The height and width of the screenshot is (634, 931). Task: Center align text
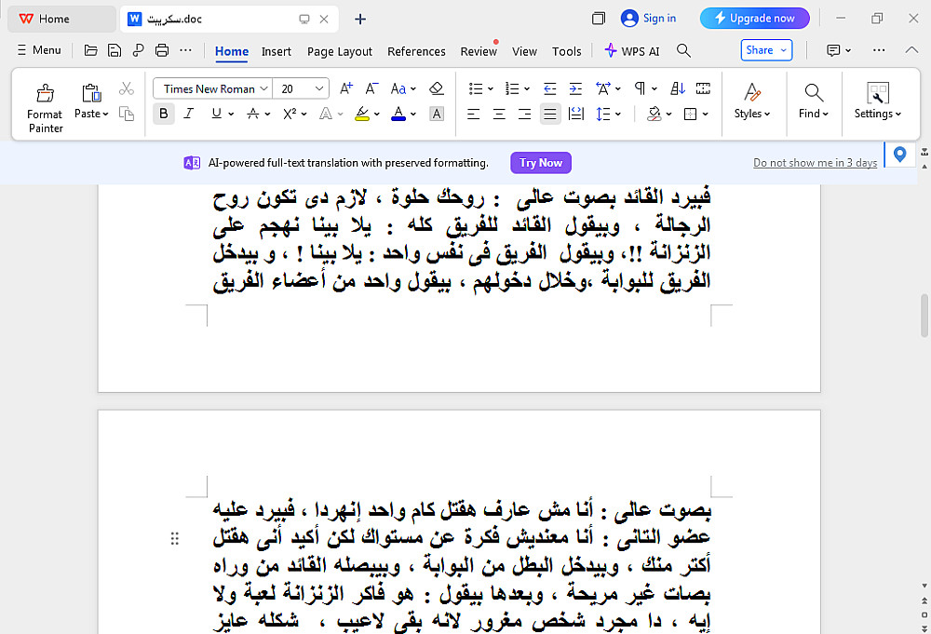499,114
